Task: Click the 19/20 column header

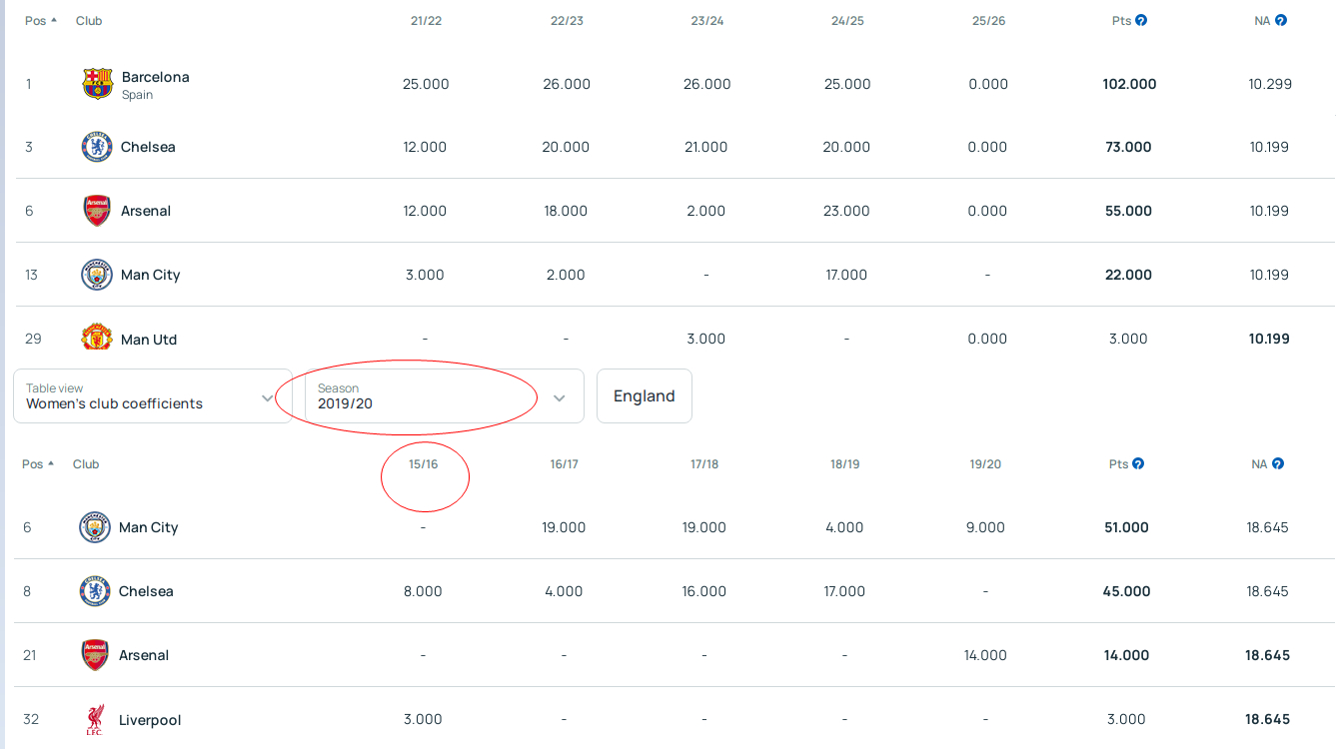Action: coord(985,464)
